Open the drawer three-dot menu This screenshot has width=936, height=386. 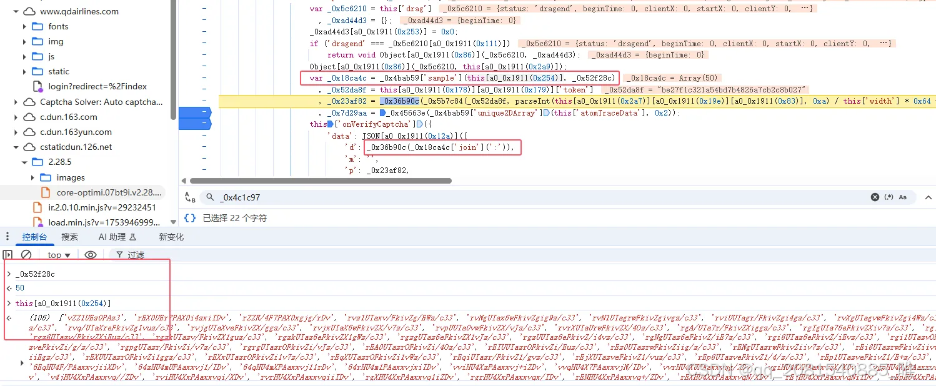pyautogui.click(x=7, y=237)
